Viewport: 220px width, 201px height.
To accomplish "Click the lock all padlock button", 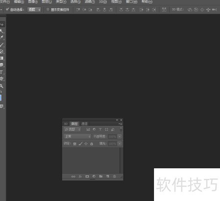I will (x=91, y=144).
